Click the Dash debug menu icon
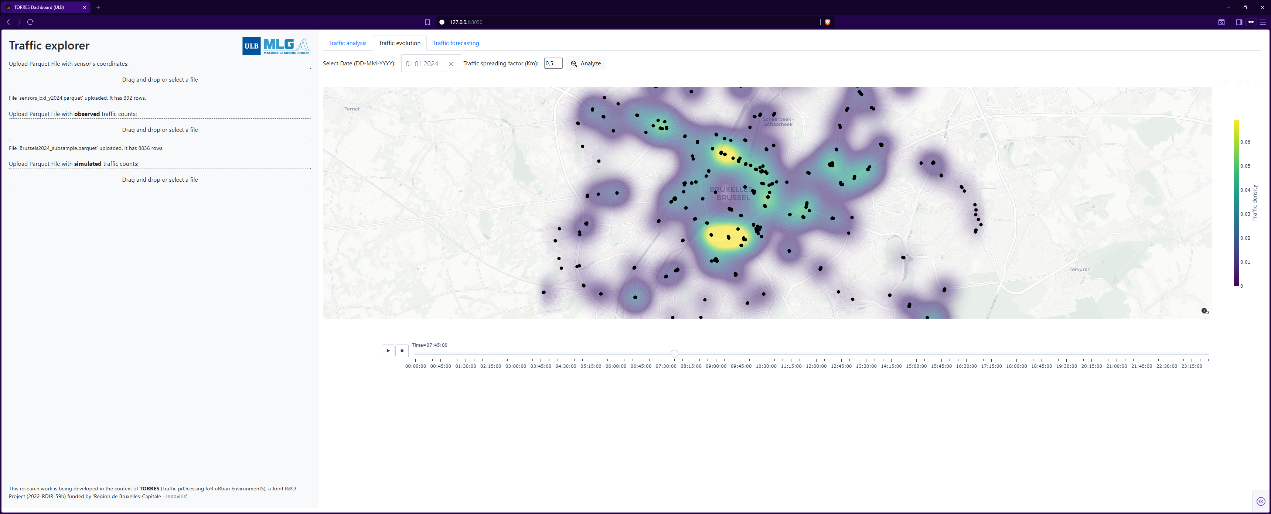 coord(1261,501)
